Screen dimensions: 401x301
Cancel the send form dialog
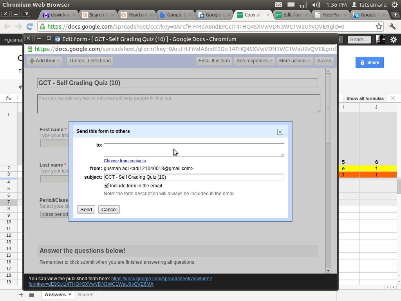(x=109, y=210)
